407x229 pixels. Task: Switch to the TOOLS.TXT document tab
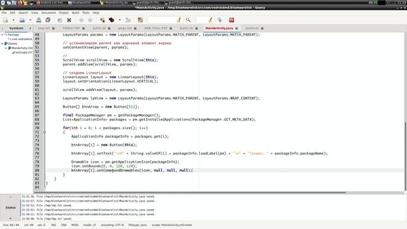click(71, 28)
